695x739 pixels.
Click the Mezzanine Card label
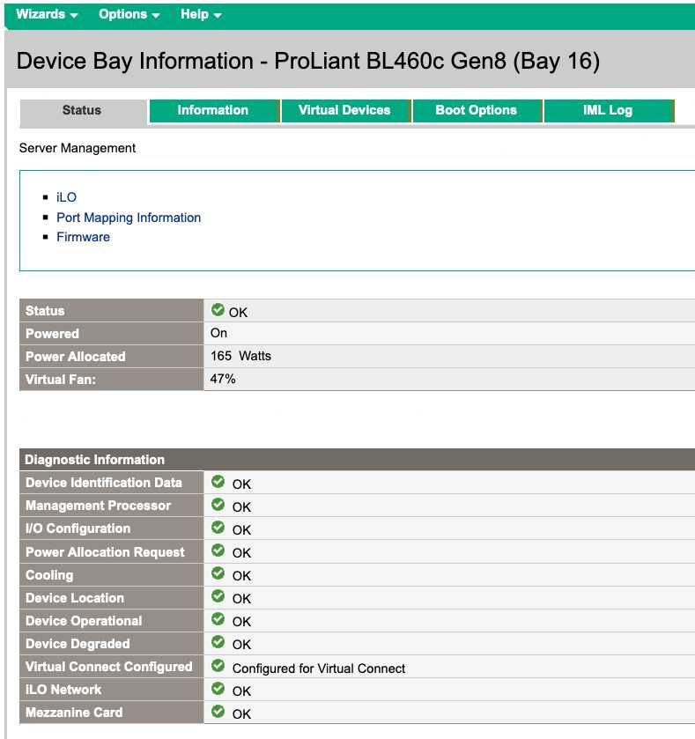click(x=74, y=713)
